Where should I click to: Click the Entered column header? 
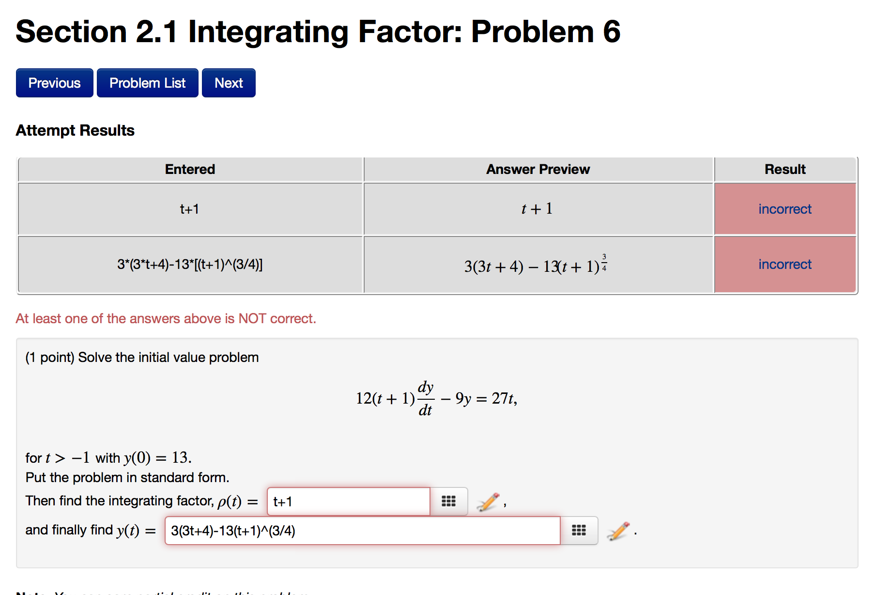coord(190,169)
